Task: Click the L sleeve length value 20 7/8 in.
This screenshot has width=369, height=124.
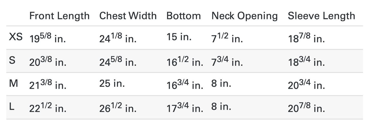Action: pyautogui.click(x=306, y=108)
